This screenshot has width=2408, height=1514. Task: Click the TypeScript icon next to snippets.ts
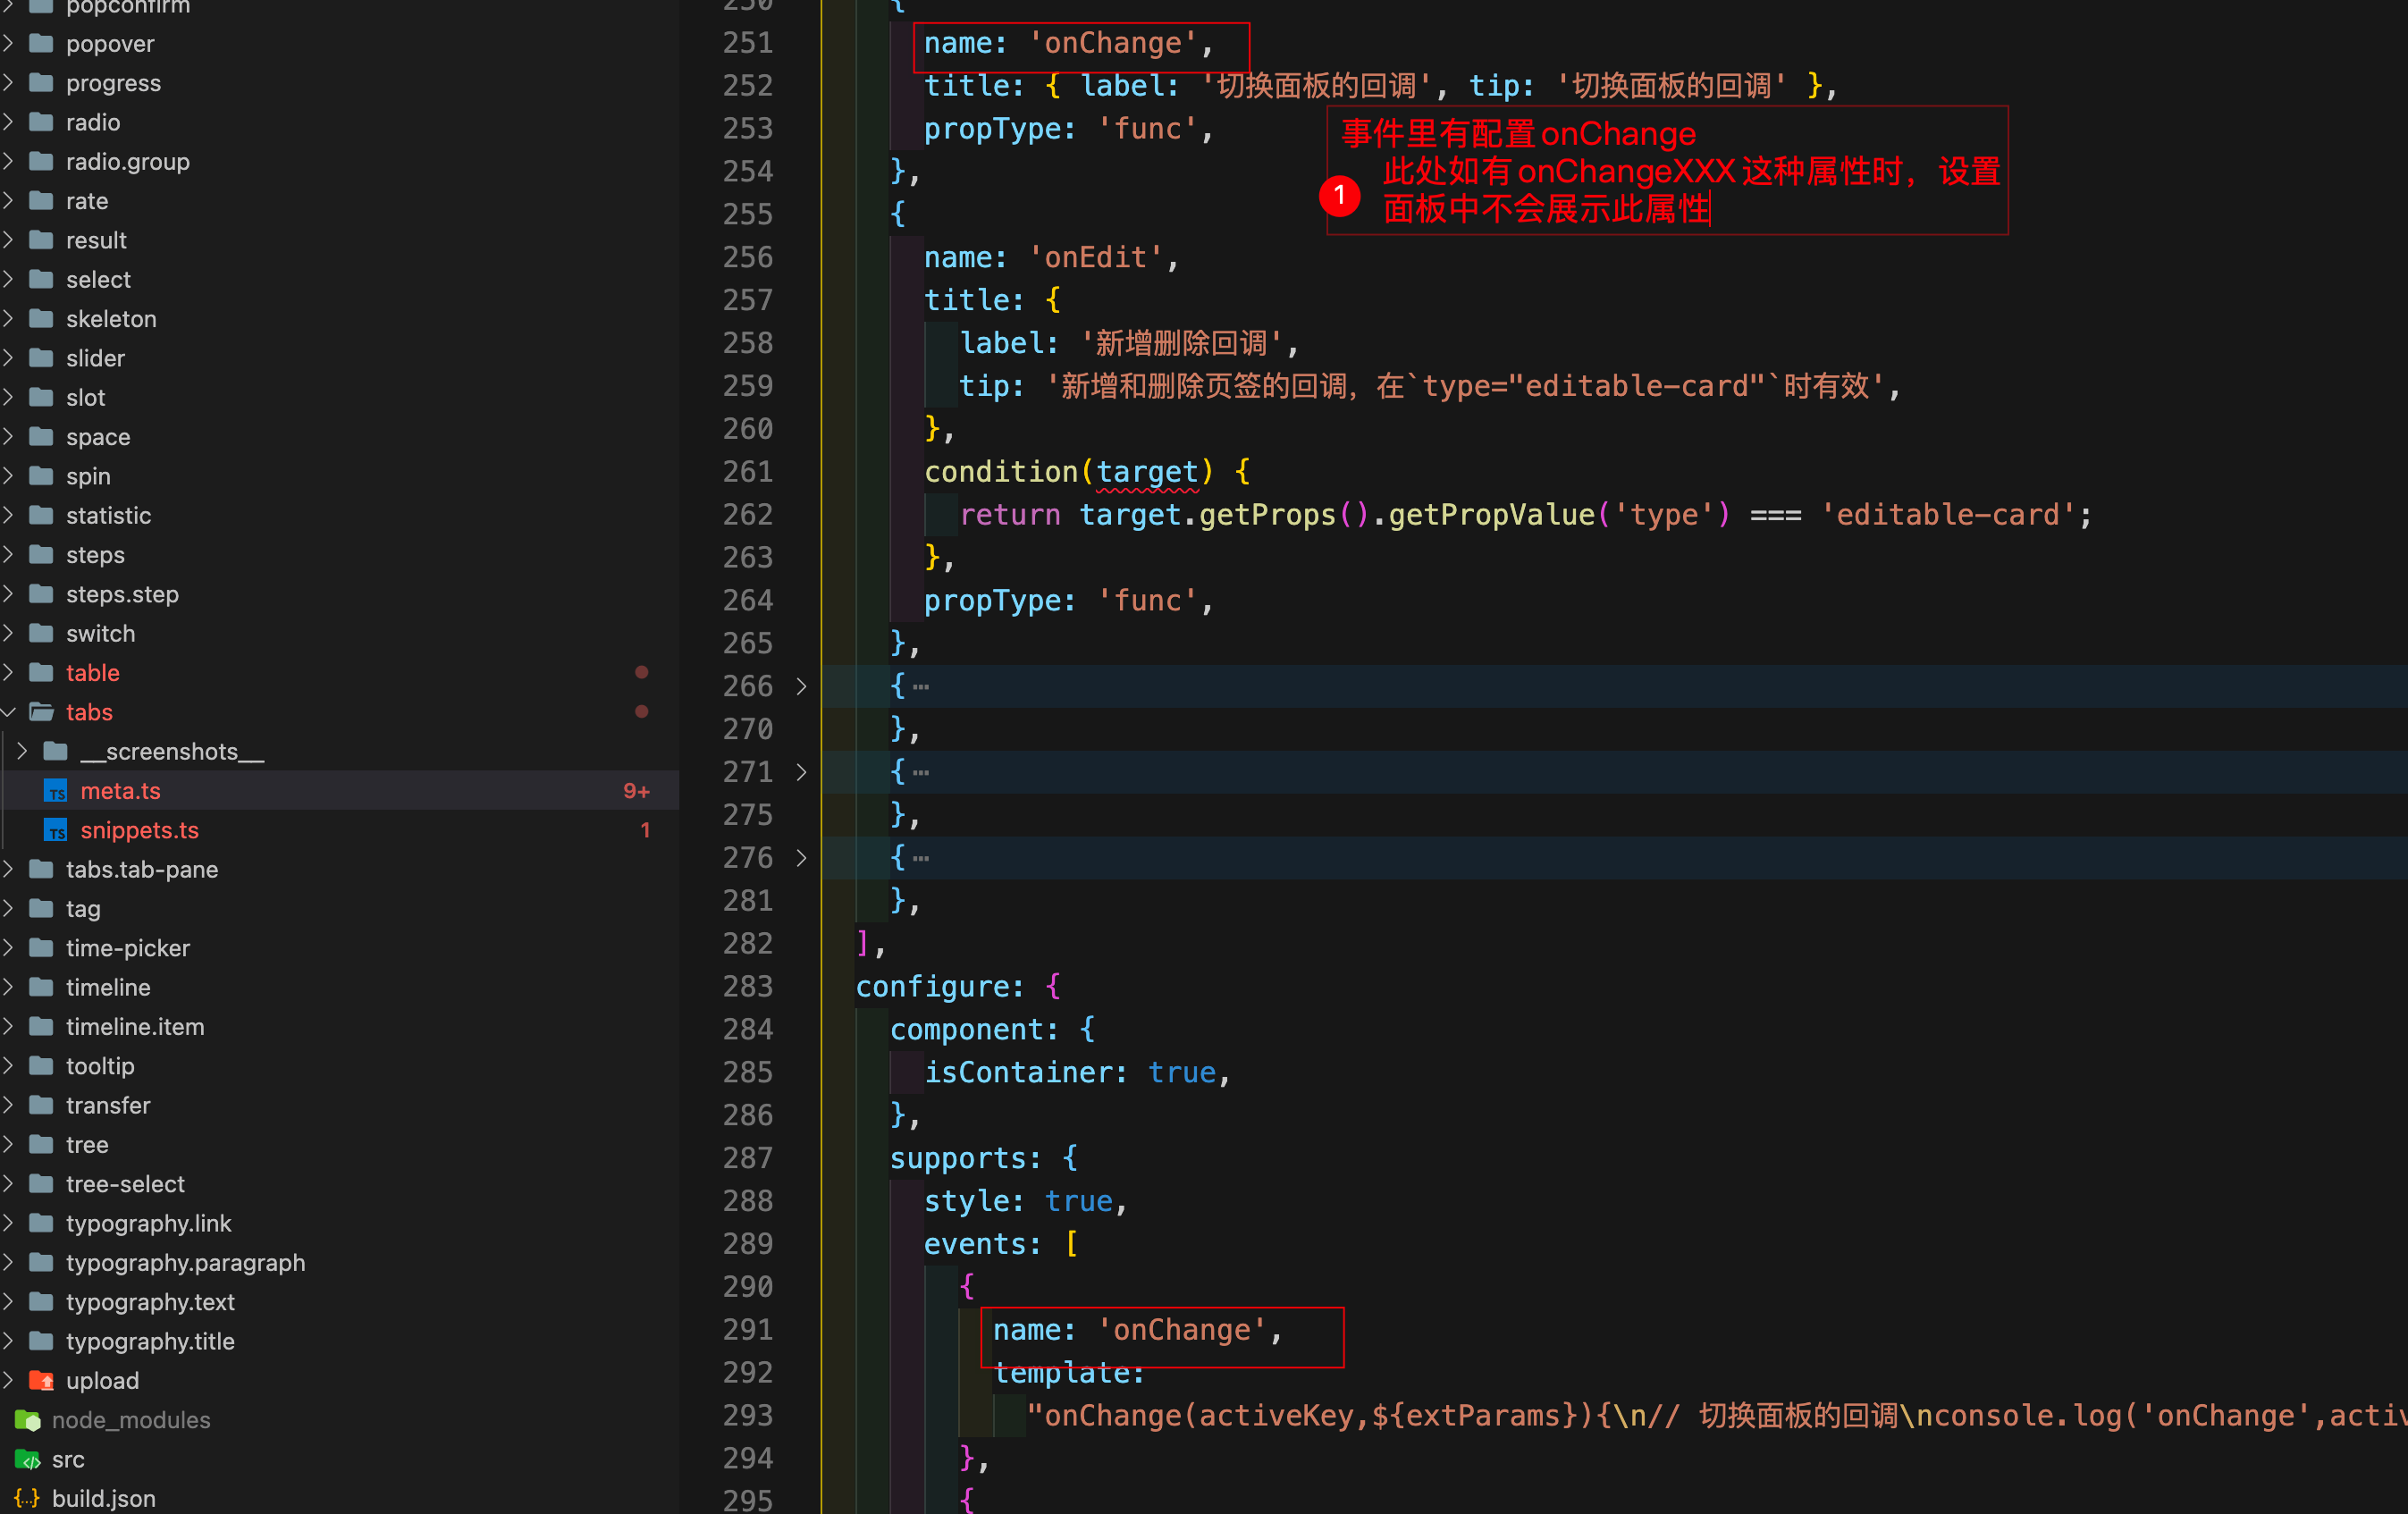click(57, 830)
